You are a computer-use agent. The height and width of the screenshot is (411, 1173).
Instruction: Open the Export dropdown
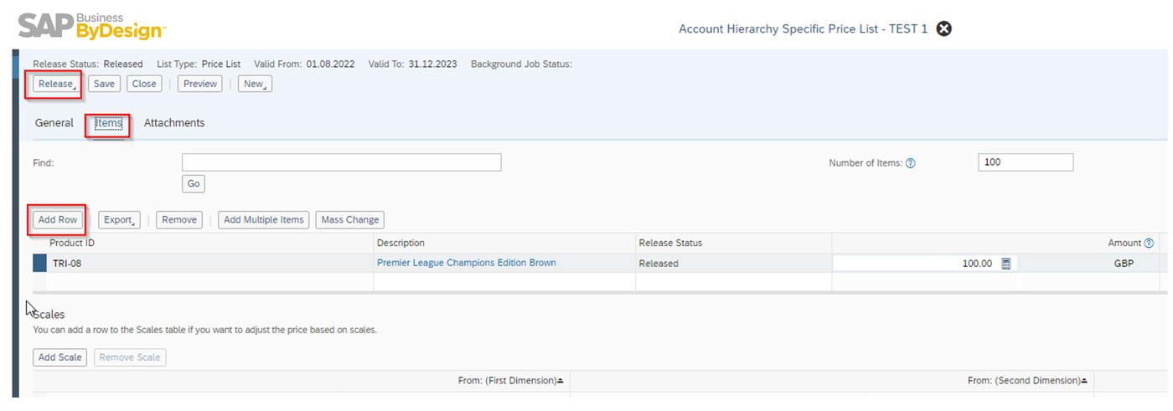[119, 220]
